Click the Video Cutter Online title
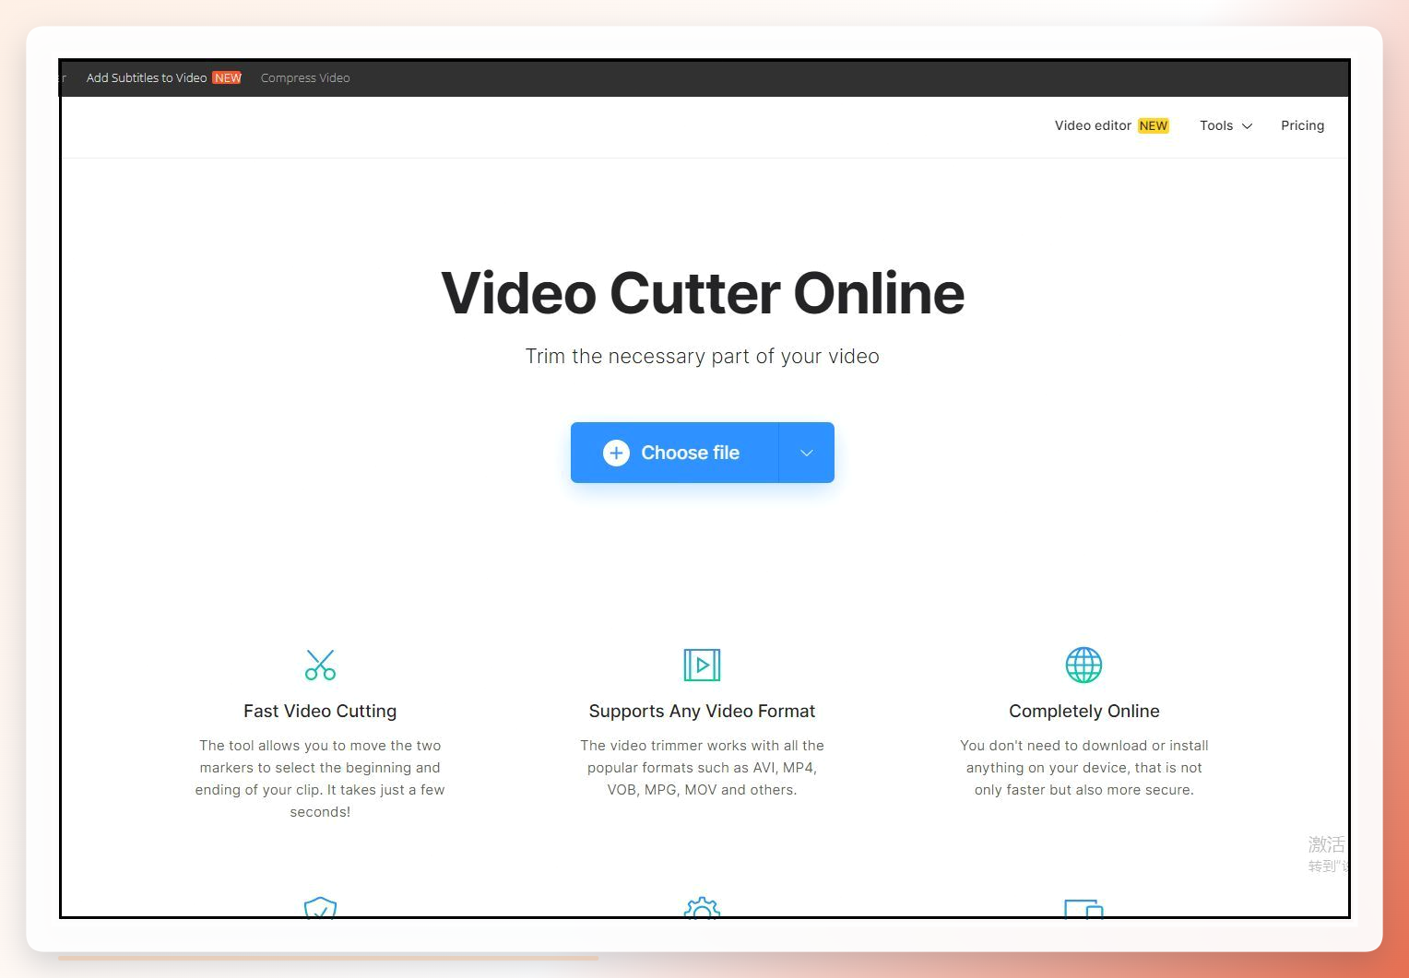 click(x=703, y=293)
